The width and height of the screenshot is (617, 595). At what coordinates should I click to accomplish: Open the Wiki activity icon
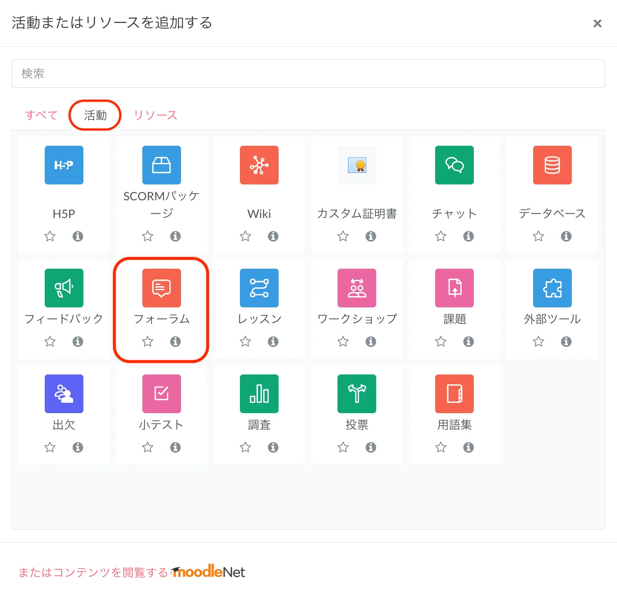pyautogui.click(x=259, y=165)
